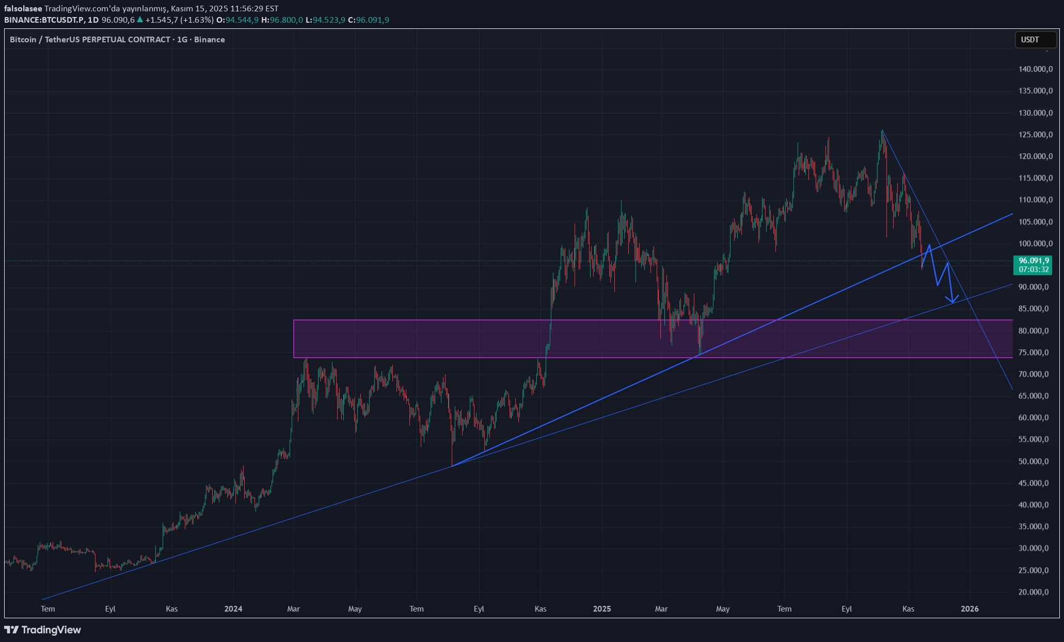Click the 125.000,0 level on price scale
This screenshot has width=1064, height=642.
click(1035, 135)
